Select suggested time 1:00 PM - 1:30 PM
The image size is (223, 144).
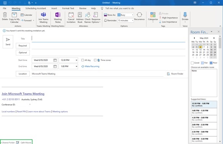[204, 112]
